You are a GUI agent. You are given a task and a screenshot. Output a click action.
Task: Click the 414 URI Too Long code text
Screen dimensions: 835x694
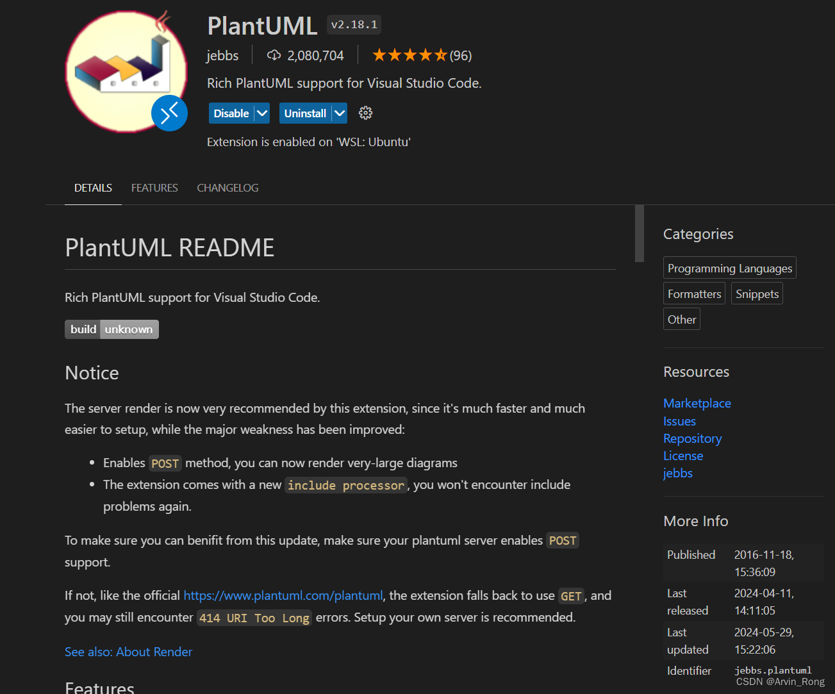point(254,618)
